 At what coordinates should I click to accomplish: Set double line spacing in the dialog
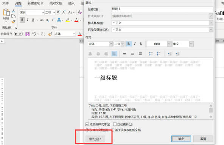point(140,54)
